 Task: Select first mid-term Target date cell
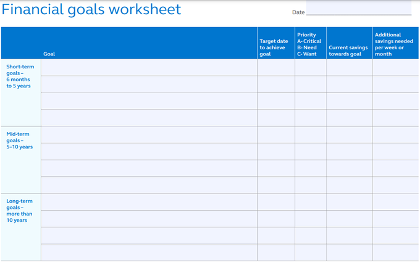coord(276,134)
